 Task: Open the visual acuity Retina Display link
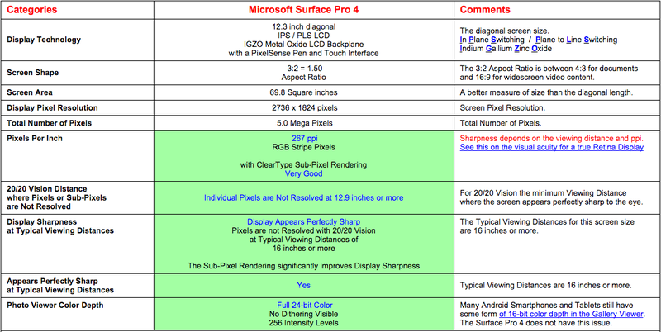coord(551,148)
